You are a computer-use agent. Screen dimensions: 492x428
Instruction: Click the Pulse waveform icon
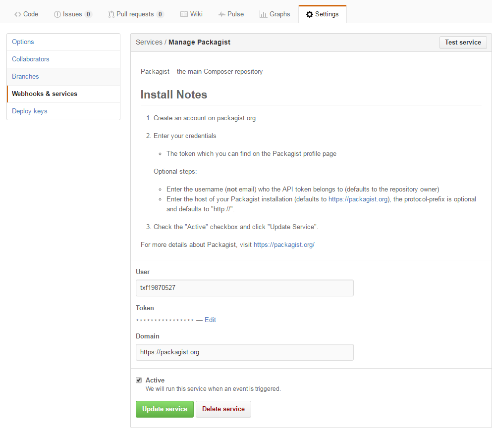pos(221,14)
